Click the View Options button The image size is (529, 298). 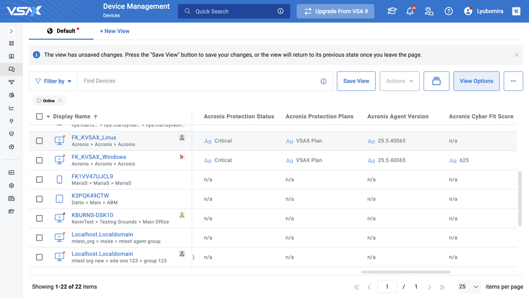477,81
